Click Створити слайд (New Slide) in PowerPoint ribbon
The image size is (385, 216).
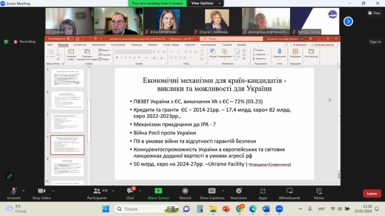click(71, 55)
